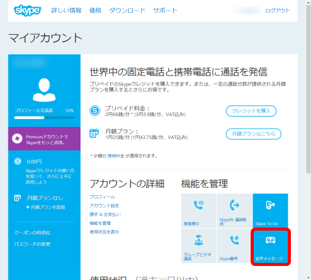Click the 月額プランはこちら button
The width and height of the screenshot is (311, 280).
click(x=254, y=134)
